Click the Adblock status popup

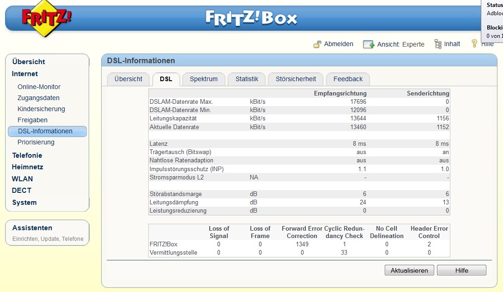(x=492, y=20)
